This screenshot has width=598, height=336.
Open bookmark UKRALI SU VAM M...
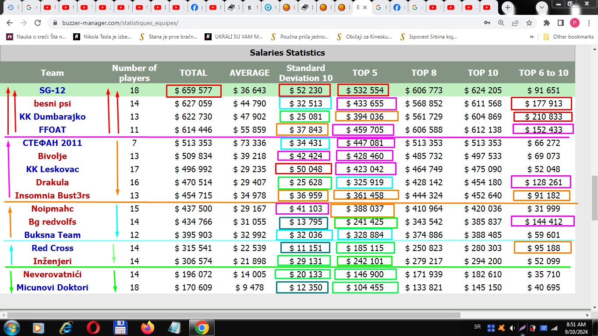(x=234, y=37)
